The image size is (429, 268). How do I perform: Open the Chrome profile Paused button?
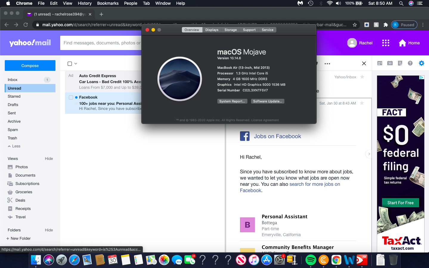click(x=404, y=25)
